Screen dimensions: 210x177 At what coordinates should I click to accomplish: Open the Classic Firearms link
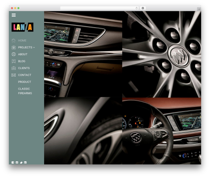click(25, 91)
